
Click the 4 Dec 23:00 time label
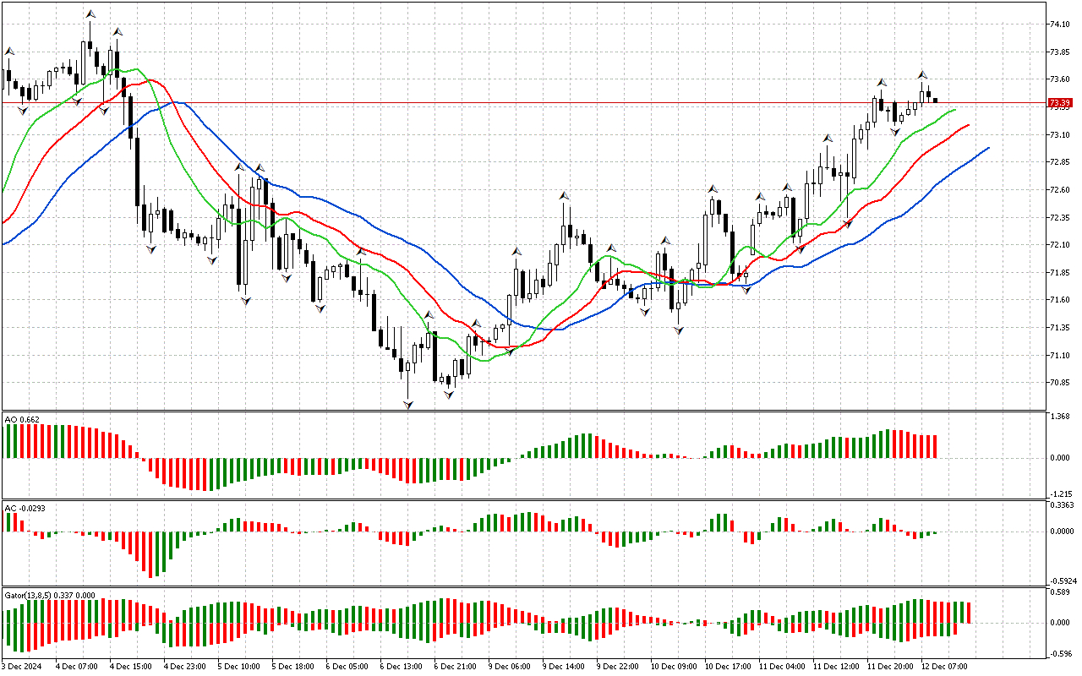pyautogui.click(x=187, y=667)
